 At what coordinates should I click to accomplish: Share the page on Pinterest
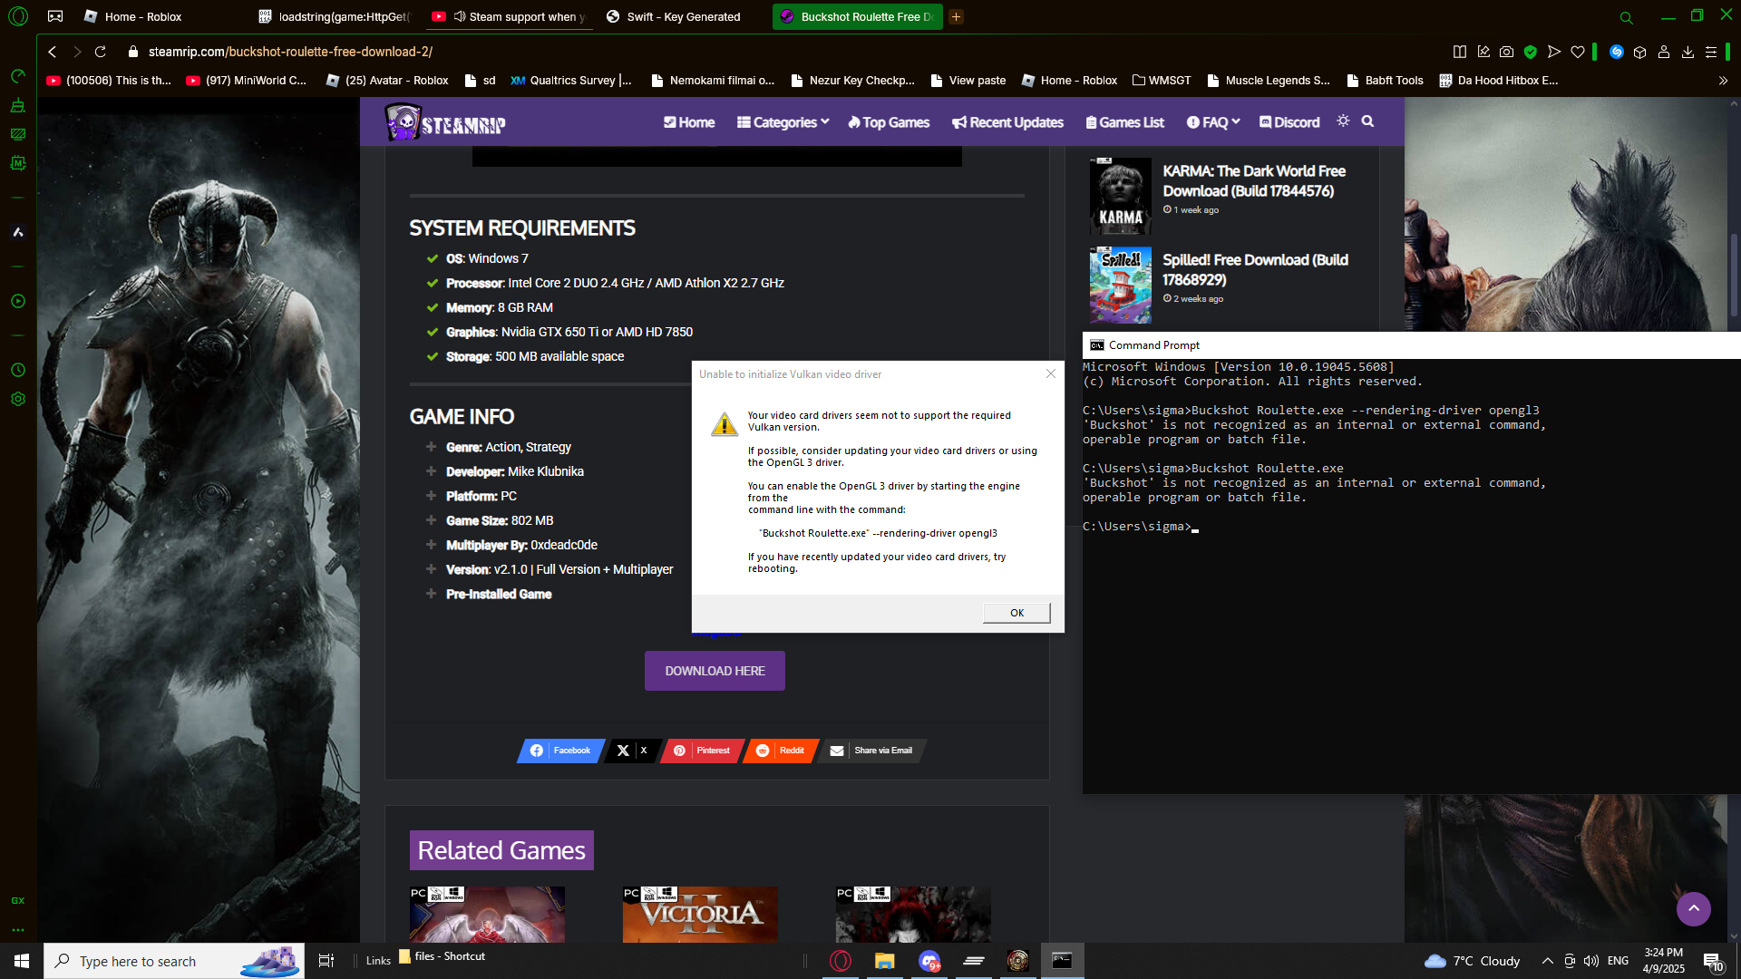click(x=702, y=751)
